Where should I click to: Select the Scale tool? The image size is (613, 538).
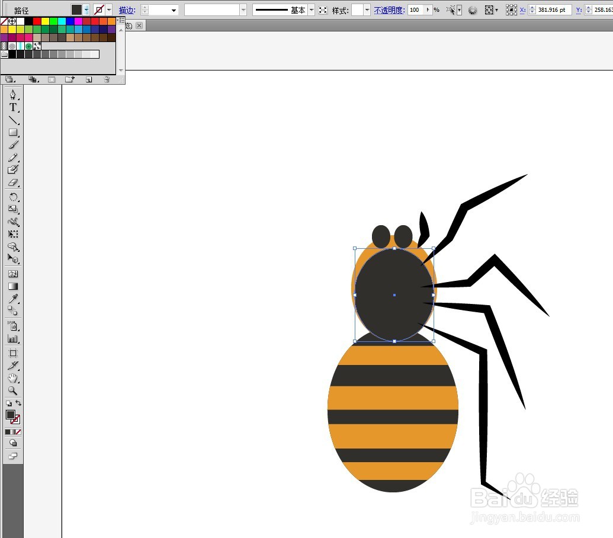(13, 209)
